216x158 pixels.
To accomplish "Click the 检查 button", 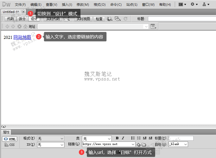I will coord(99,19).
